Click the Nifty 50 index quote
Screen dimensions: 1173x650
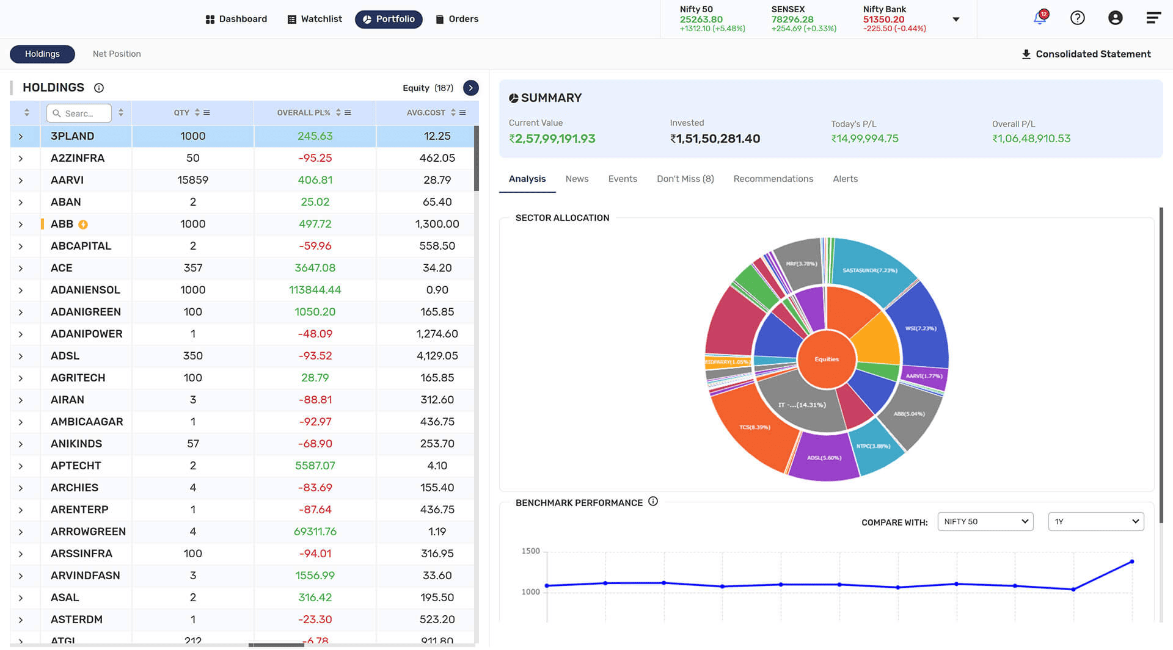coord(712,19)
